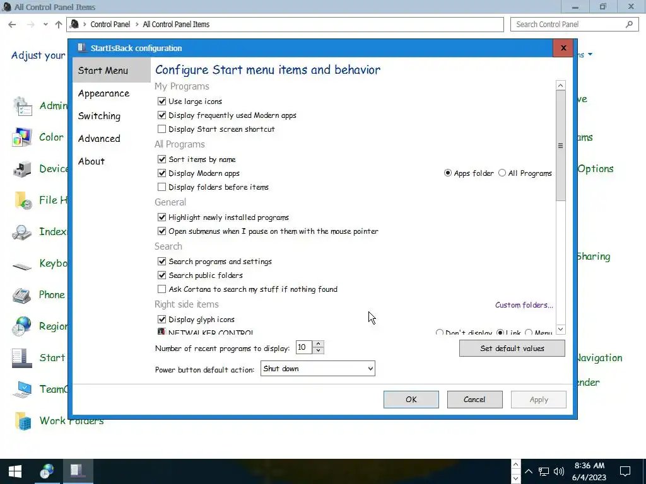Decrease number of recent programs

[x=318, y=350]
